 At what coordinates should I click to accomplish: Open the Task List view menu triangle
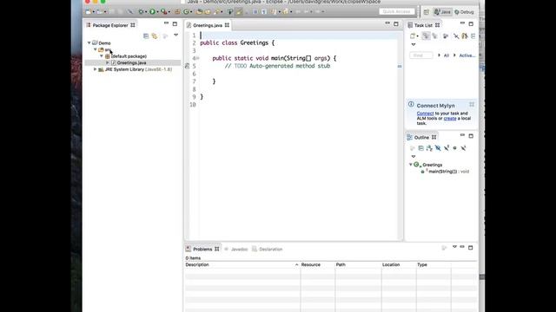(x=414, y=44)
